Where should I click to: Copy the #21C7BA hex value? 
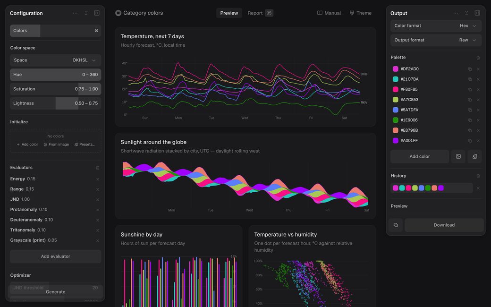point(470,79)
